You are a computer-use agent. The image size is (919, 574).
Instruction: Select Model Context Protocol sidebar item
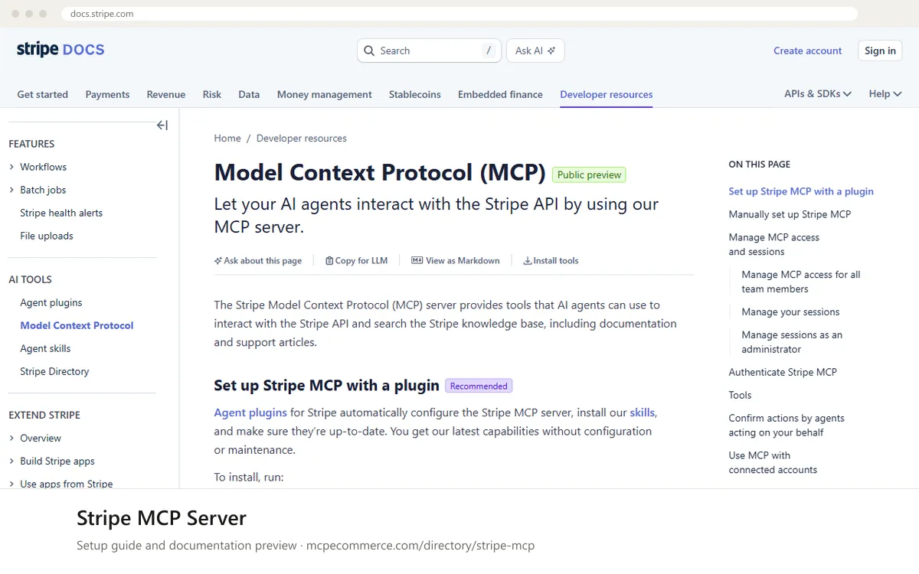click(x=77, y=325)
